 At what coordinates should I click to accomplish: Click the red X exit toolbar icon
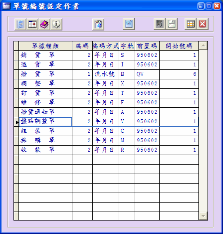tap(203, 24)
